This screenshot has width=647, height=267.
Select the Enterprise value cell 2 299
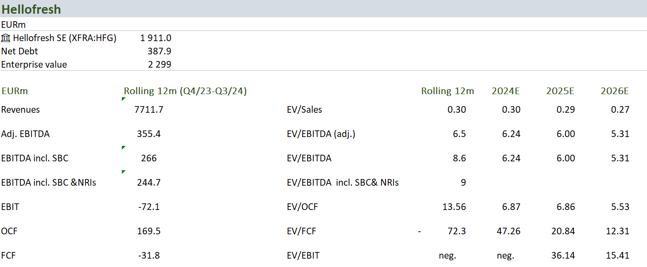coord(159,65)
